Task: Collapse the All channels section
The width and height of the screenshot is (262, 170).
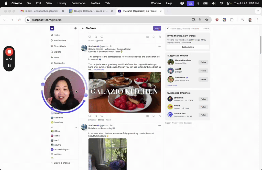Action: 76,127
